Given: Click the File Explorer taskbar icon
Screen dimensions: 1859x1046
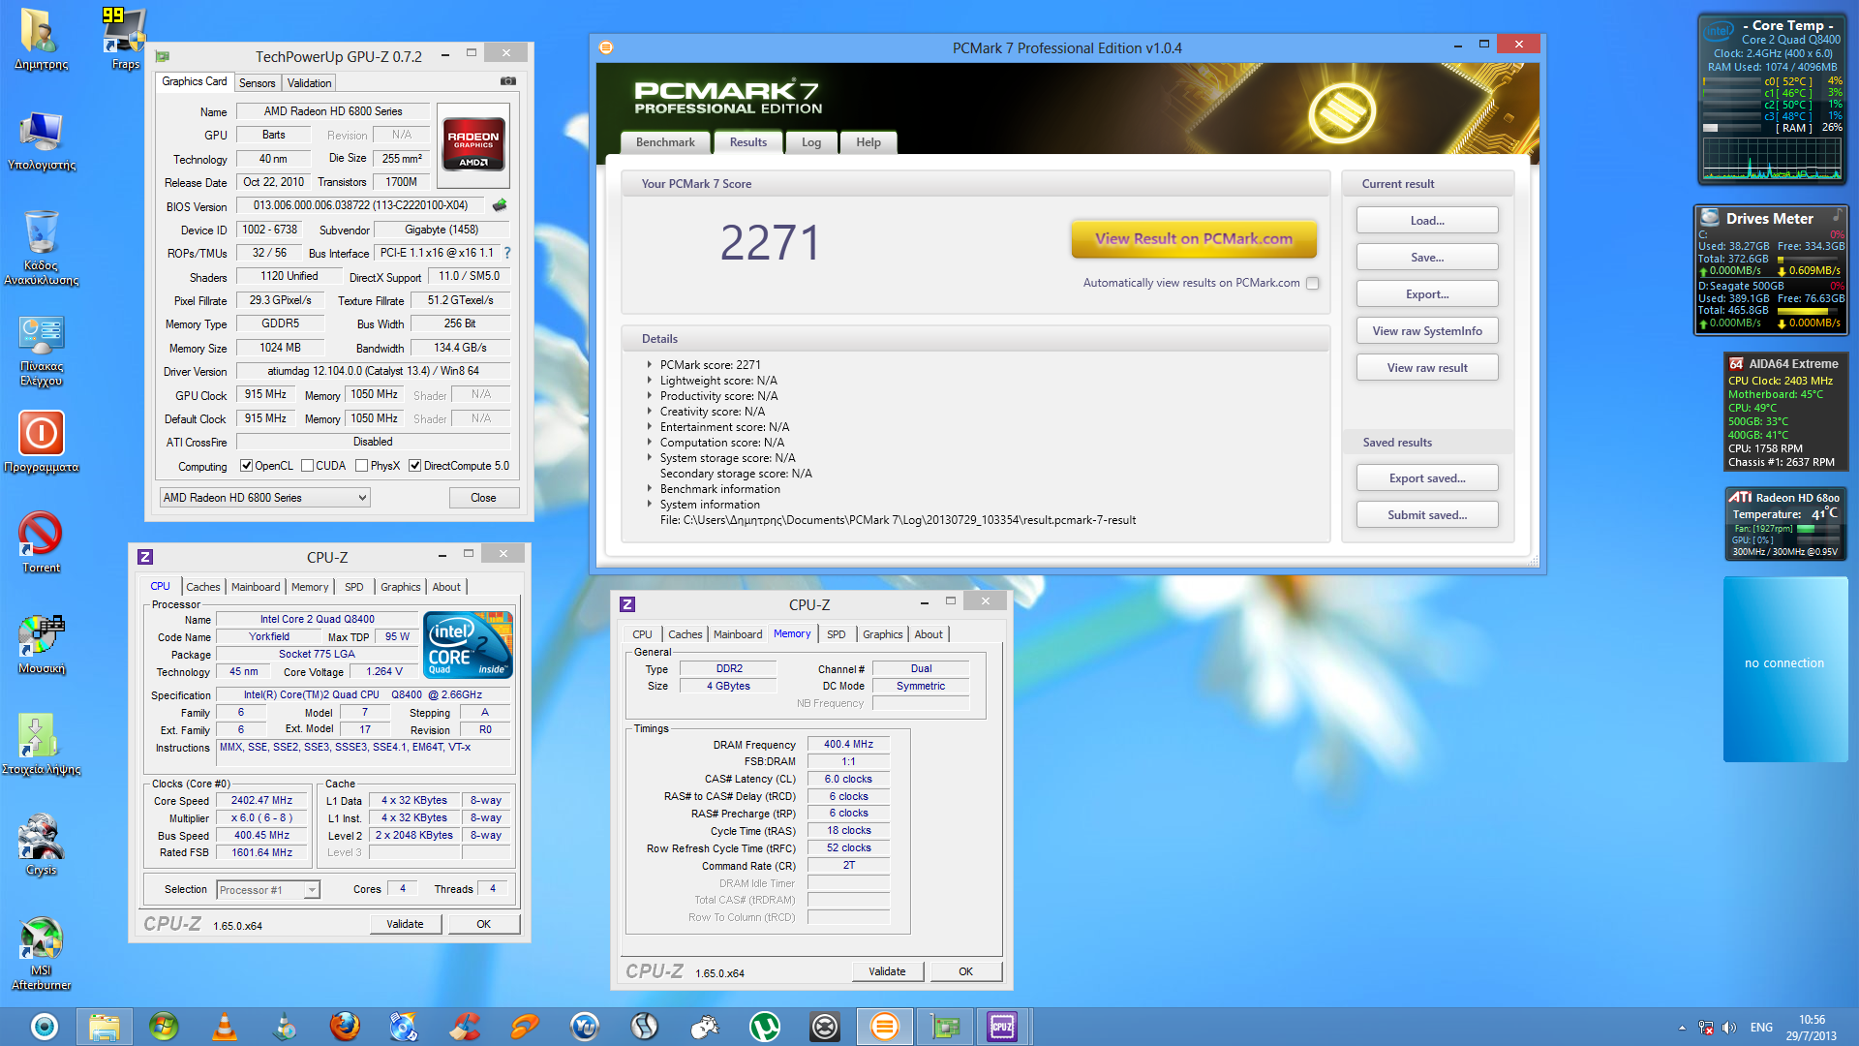Looking at the screenshot, I should coord(105,1027).
